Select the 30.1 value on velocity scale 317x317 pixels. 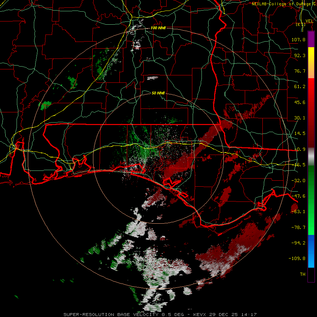pos(300,118)
